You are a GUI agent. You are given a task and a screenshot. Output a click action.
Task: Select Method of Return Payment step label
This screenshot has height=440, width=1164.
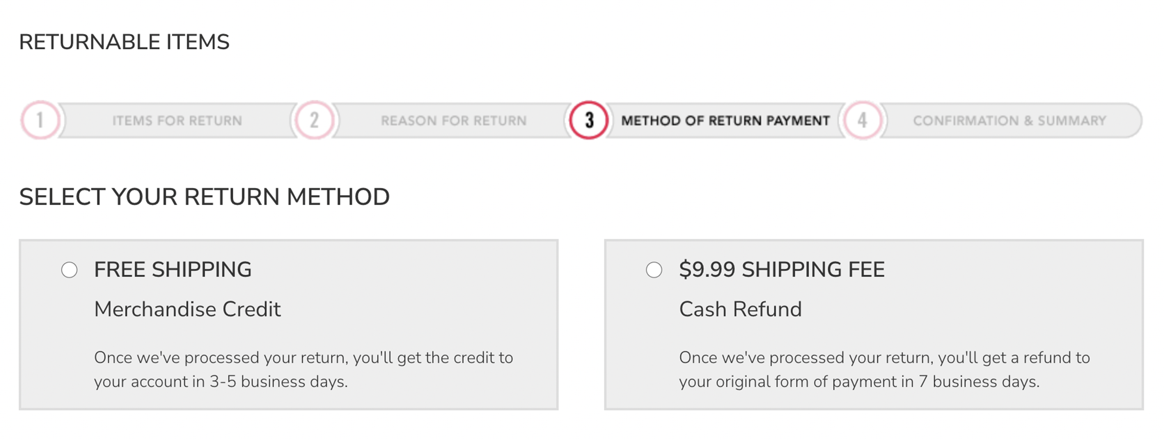(x=725, y=120)
